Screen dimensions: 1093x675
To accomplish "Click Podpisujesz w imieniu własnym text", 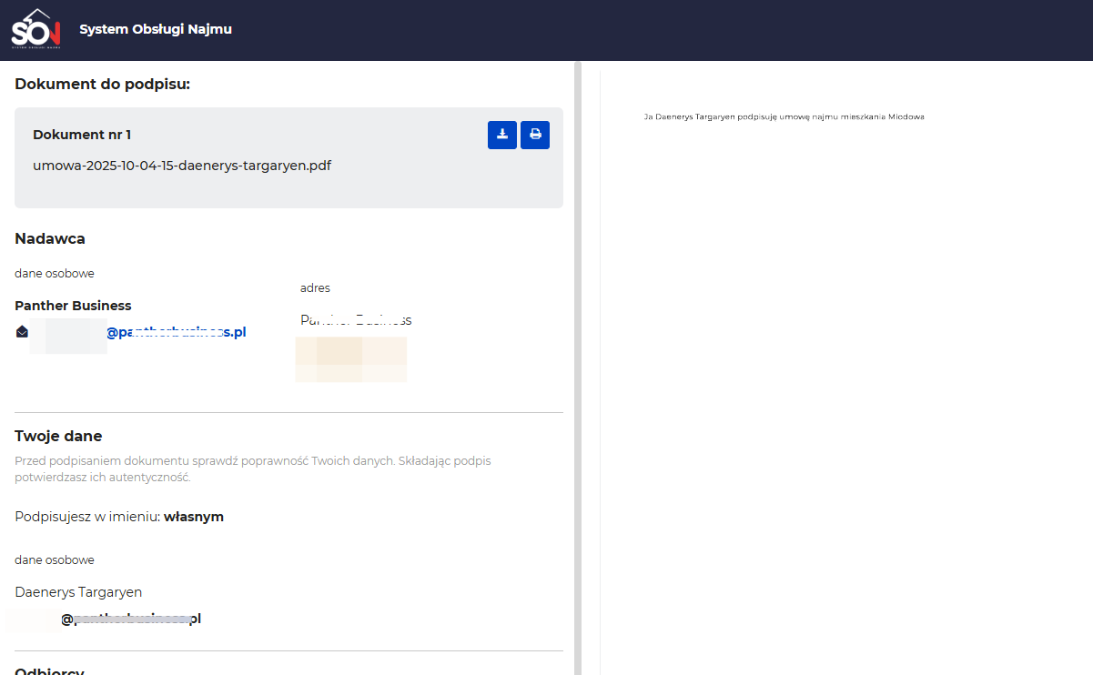I will tap(119, 517).
